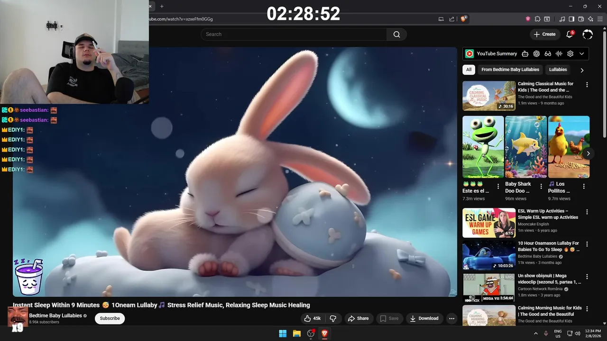Show more filter chips with right arrow

tap(582, 70)
